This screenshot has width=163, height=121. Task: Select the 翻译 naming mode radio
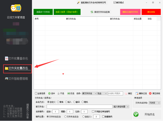74,102
